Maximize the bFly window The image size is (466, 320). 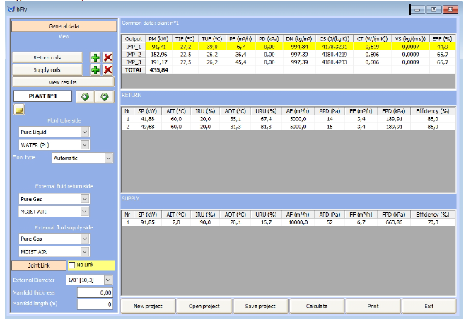click(x=434, y=10)
